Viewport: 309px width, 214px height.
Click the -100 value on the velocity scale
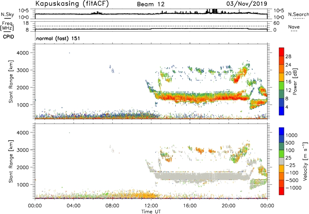[x=292, y=173]
